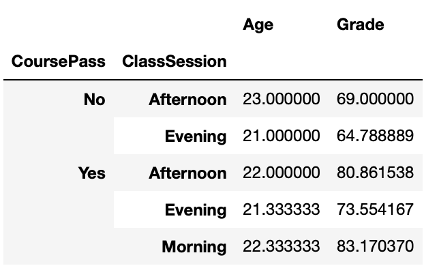Screen dimensions: 424x266
Task: Click the Age column header
Action: click(258, 25)
